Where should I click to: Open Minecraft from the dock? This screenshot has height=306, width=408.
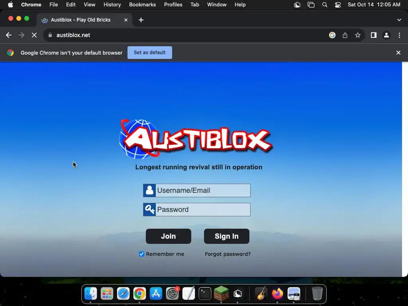(221, 294)
